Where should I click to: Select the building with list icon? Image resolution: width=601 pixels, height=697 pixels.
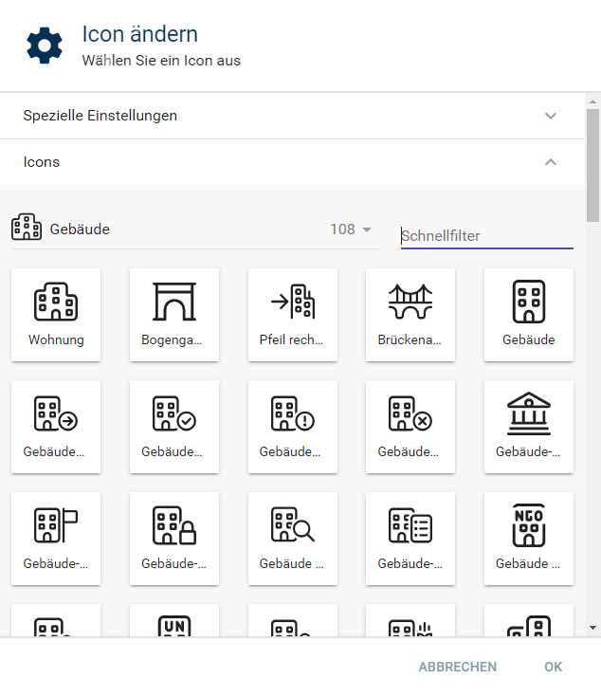pyautogui.click(x=410, y=538)
